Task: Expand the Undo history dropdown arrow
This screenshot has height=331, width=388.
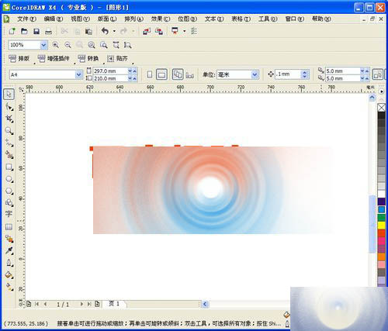Action: 114,31
